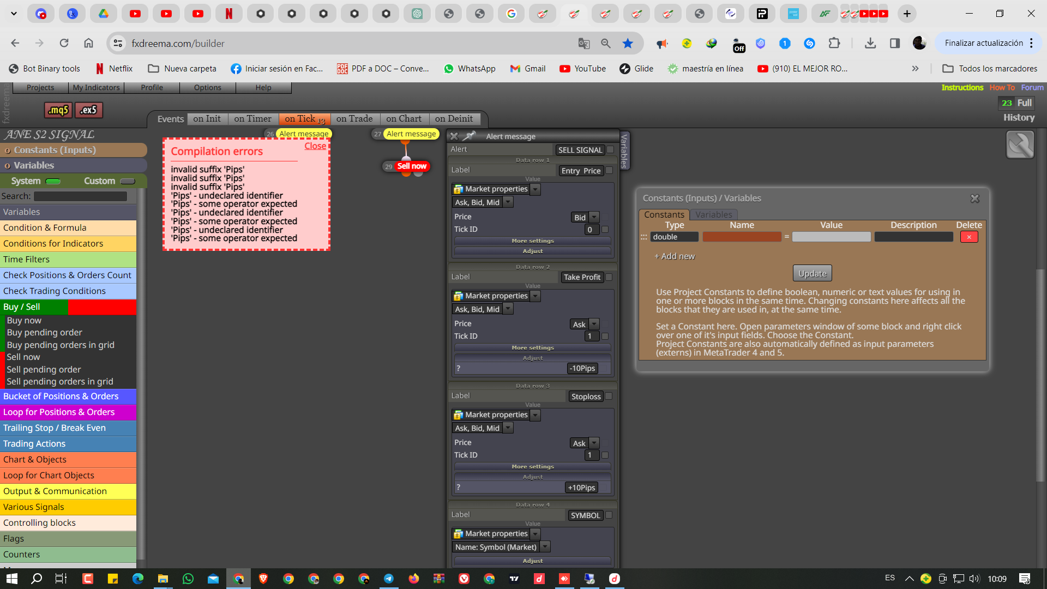Close the Compilation errors message
Viewport: 1047px width, 589px height.
(x=315, y=146)
